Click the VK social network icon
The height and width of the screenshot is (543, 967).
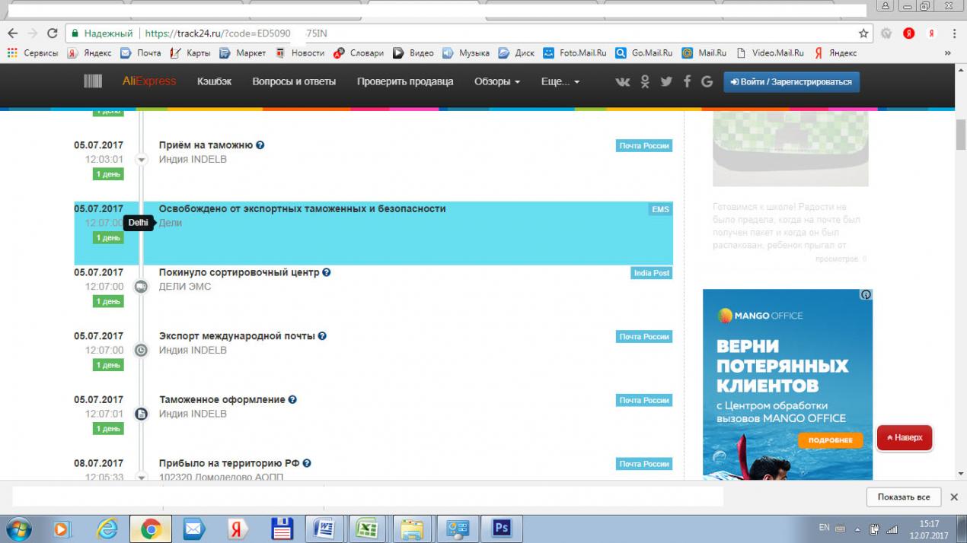click(x=623, y=81)
